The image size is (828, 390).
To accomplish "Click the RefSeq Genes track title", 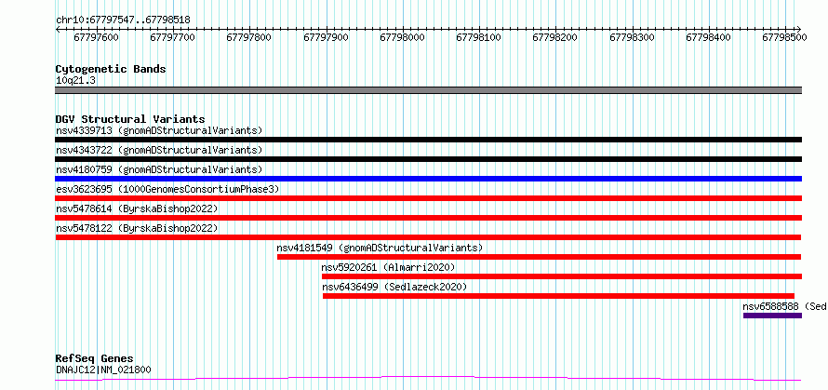I will (x=94, y=359).
